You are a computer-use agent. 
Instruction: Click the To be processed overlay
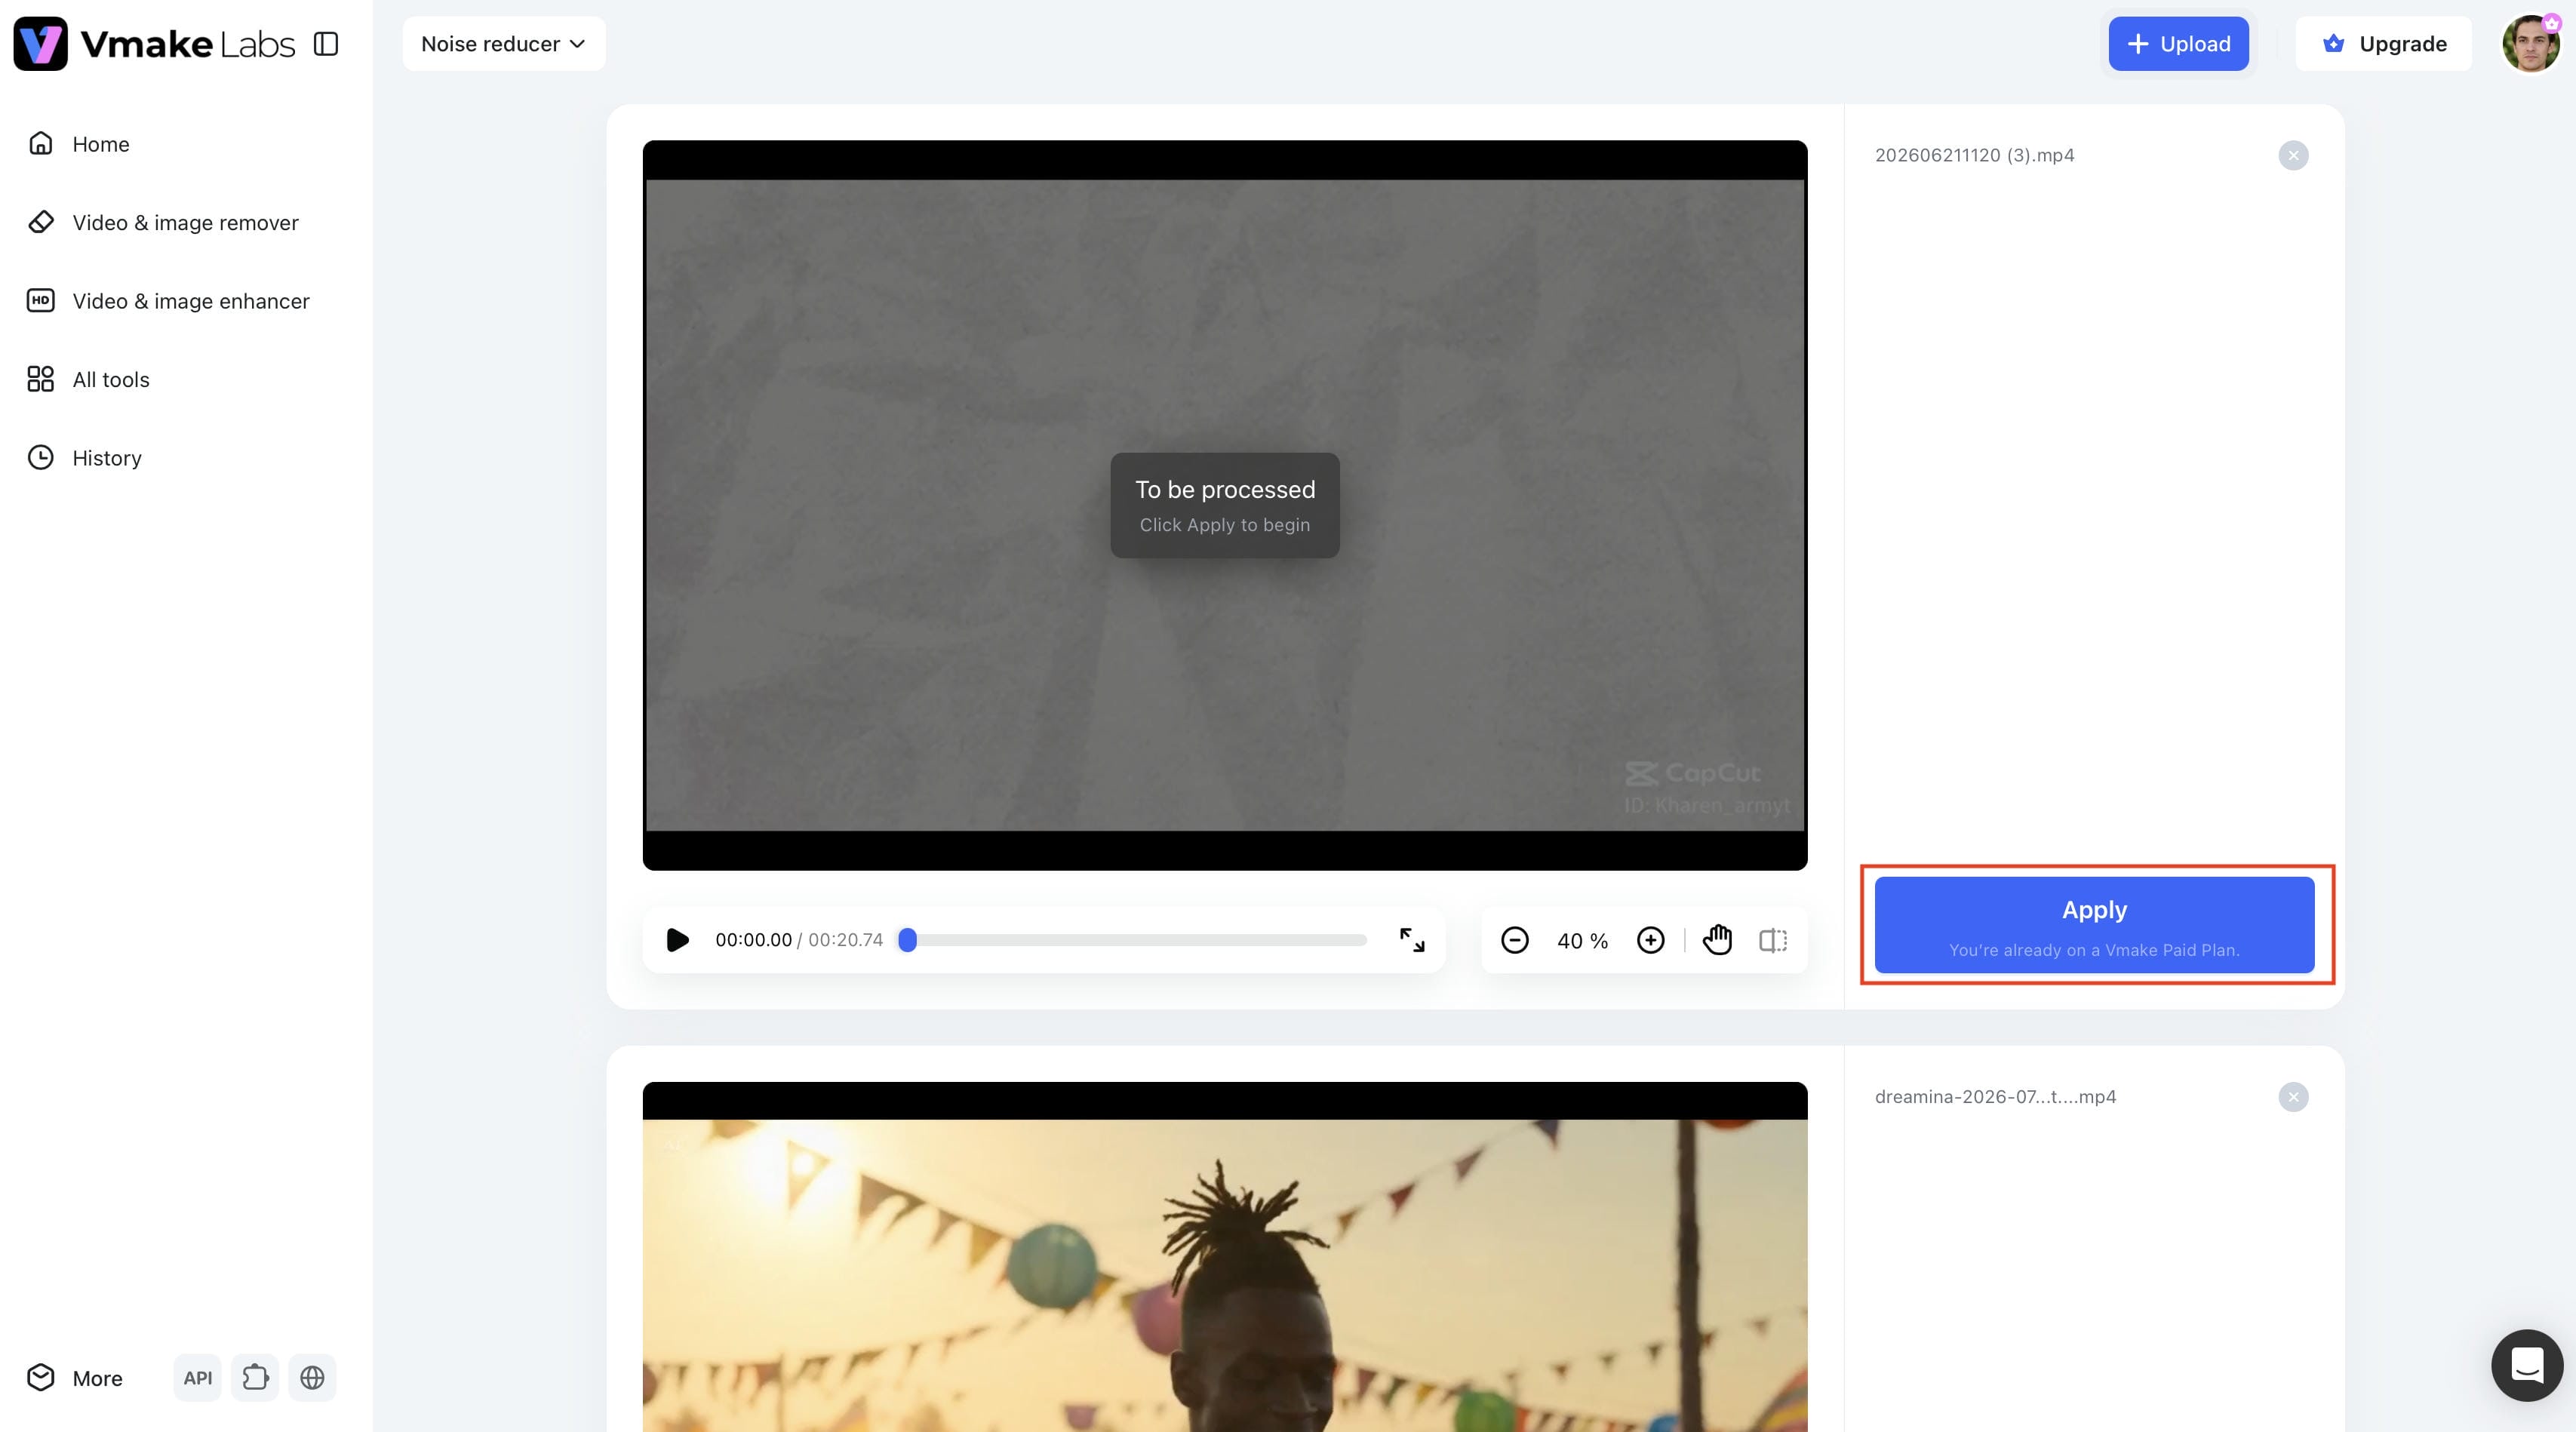pos(1225,505)
